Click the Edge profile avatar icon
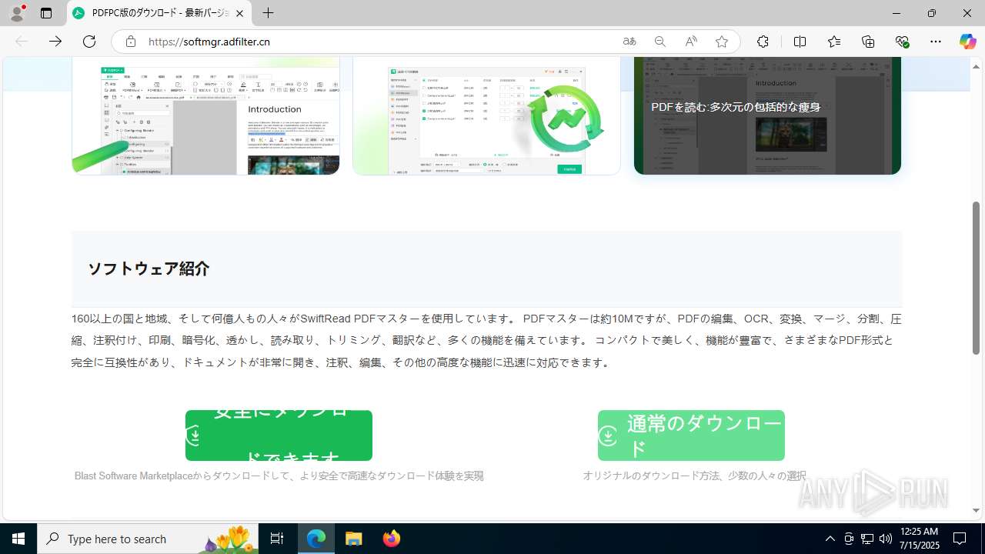 (17, 13)
